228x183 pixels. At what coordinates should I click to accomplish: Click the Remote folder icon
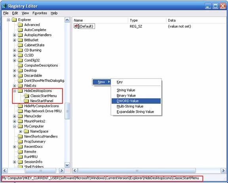coord(20,151)
